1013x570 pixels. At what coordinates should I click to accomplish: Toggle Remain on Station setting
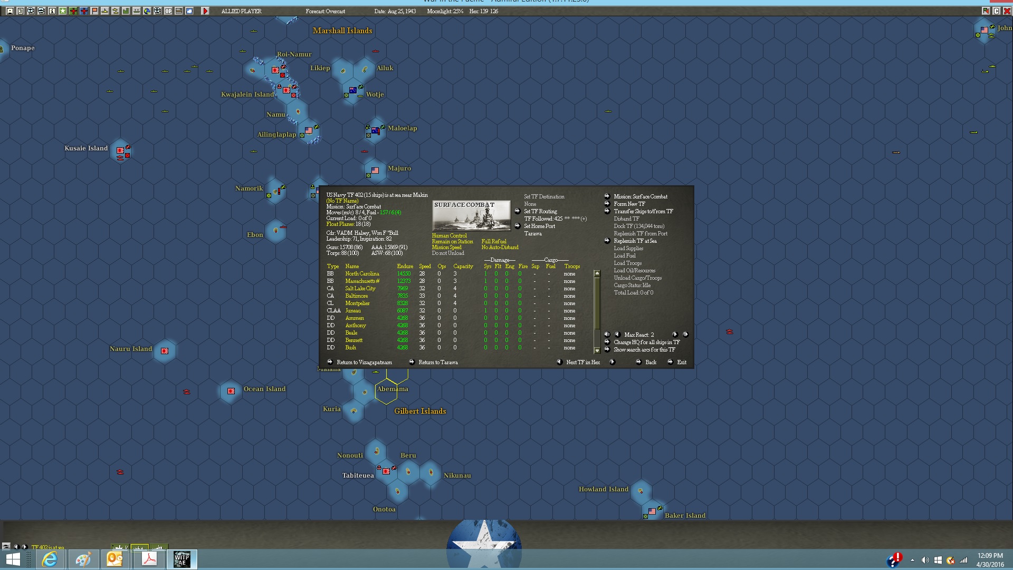tap(452, 242)
